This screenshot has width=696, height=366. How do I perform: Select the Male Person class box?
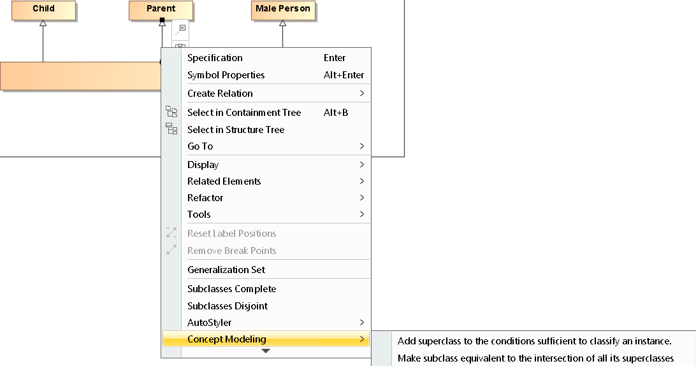(282, 10)
